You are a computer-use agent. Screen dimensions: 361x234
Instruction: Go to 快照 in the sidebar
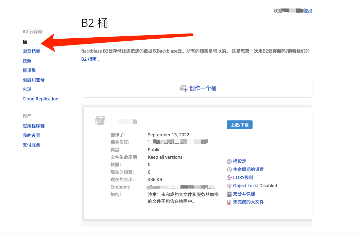coord(27,61)
